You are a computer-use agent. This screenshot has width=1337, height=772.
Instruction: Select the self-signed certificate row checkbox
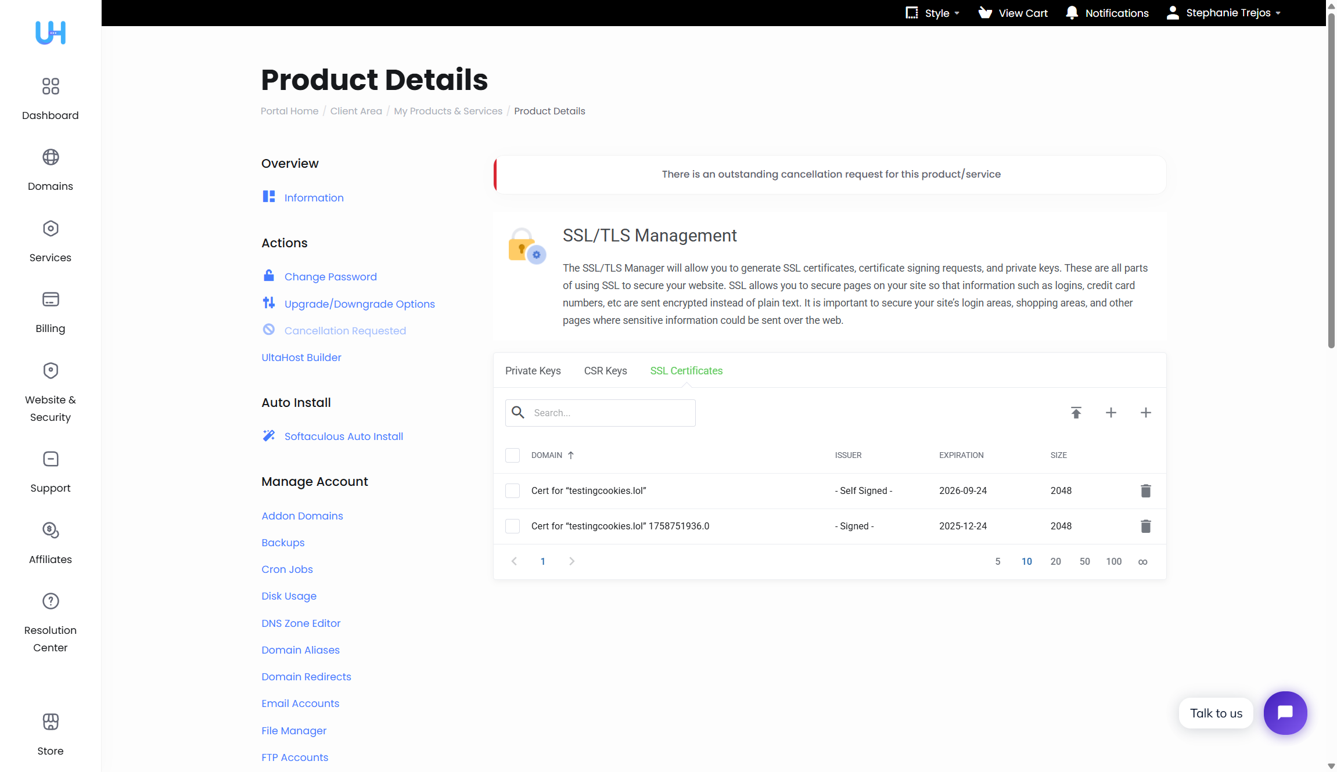click(512, 490)
